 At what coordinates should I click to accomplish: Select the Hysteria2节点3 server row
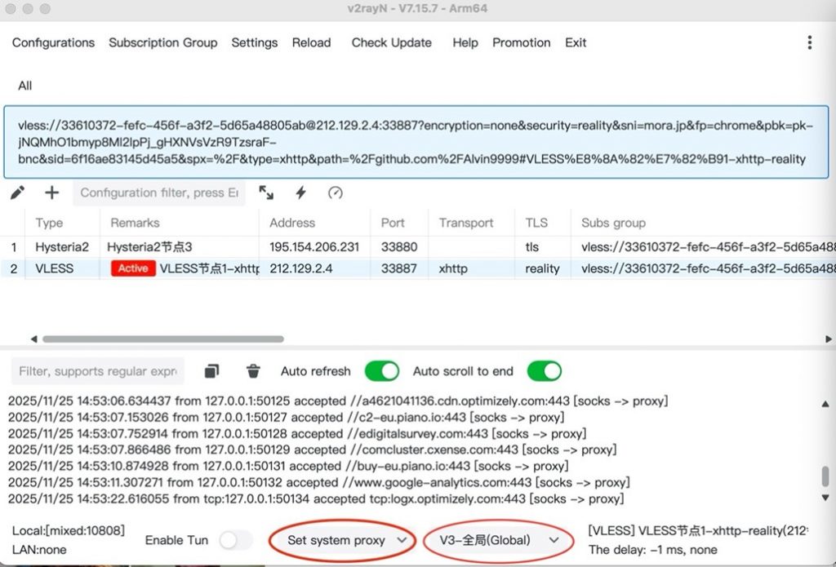150,246
